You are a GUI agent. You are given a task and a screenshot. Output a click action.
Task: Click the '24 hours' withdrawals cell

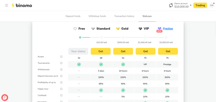[123, 71]
